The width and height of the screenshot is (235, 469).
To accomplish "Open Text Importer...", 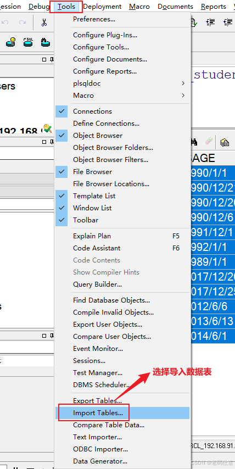I will click(x=122, y=437).
